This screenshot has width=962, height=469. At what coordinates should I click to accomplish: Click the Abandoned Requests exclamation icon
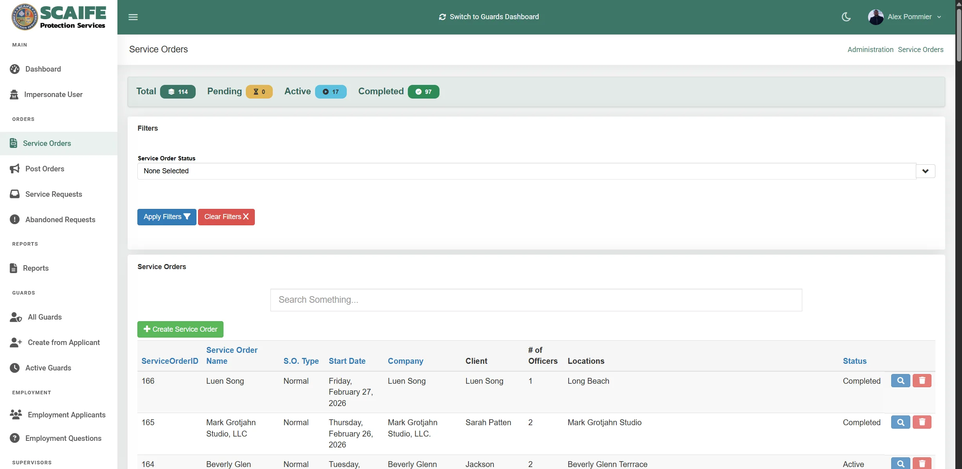click(x=14, y=219)
